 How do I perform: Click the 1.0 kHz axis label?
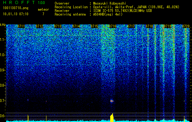point(2,55)
